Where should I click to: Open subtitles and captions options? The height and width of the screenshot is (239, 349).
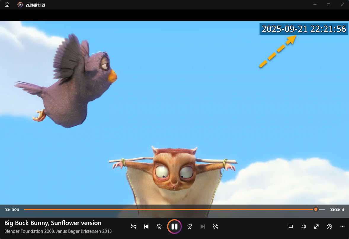click(290, 227)
